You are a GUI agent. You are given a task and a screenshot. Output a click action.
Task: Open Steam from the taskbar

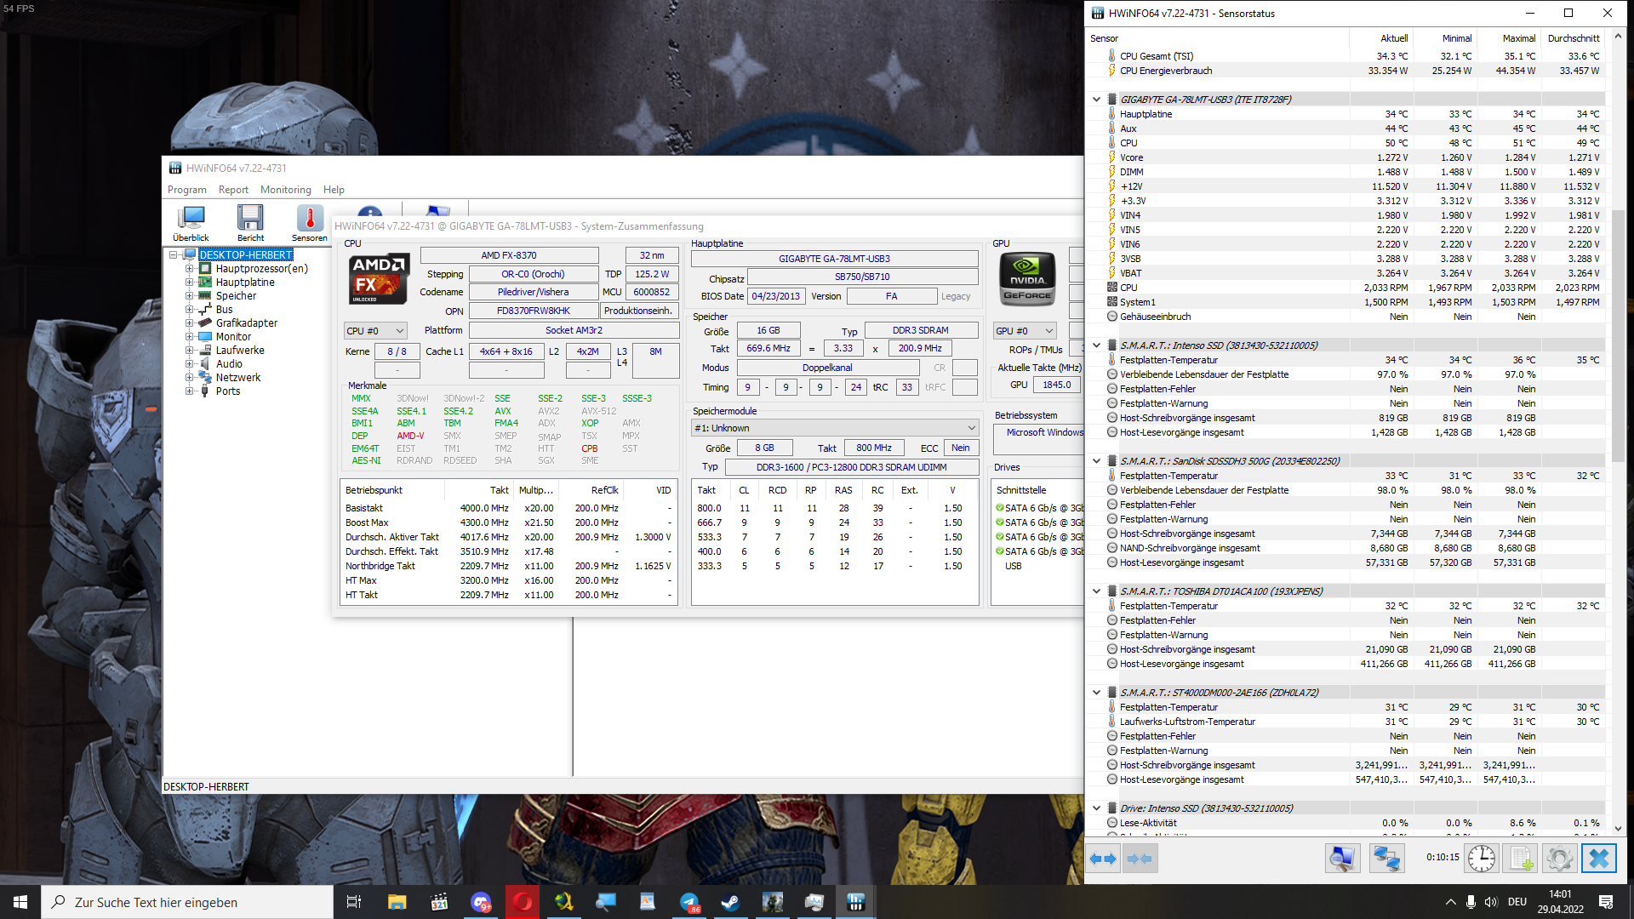click(730, 902)
